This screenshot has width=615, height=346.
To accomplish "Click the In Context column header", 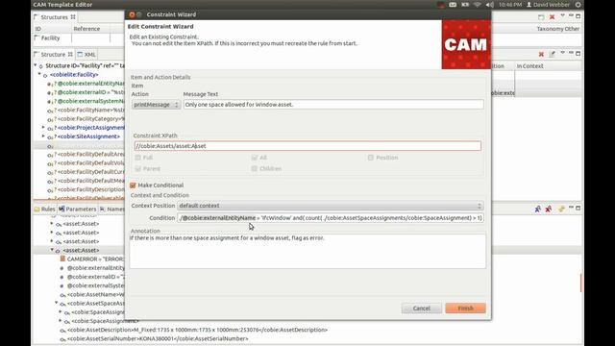I will (529, 66).
